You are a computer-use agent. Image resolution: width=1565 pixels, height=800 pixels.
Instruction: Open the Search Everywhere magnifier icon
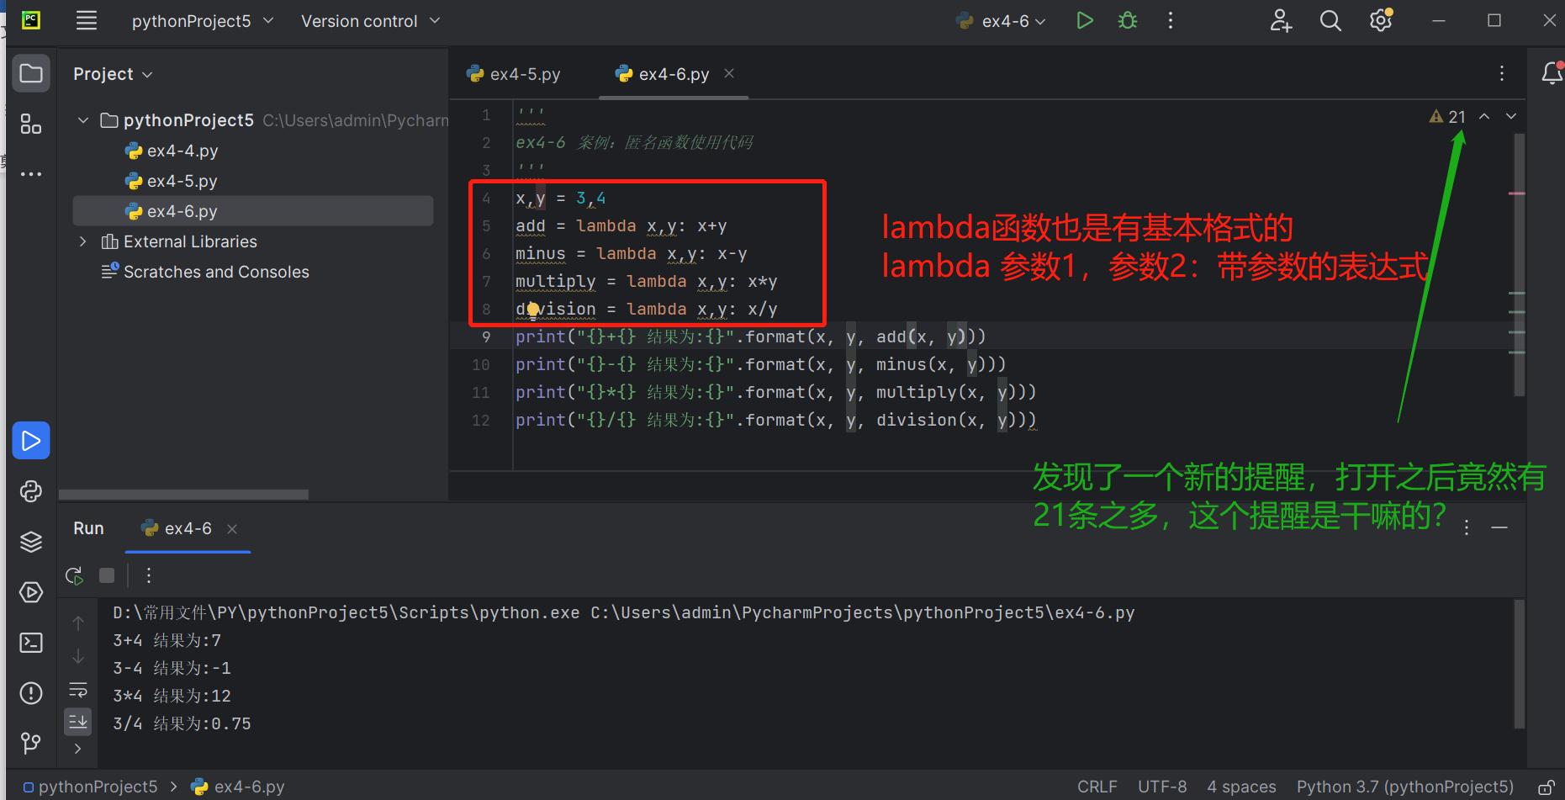pyautogui.click(x=1330, y=20)
